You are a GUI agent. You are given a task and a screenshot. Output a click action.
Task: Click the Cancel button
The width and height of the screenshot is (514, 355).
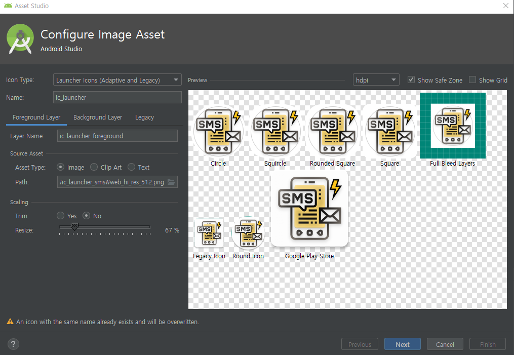pos(445,344)
